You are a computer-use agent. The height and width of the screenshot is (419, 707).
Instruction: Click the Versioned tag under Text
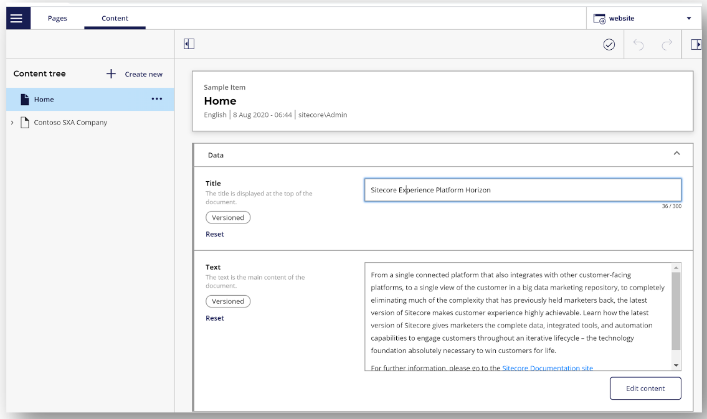(228, 301)
